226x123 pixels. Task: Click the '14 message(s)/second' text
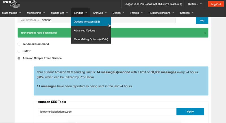(113, 72)
